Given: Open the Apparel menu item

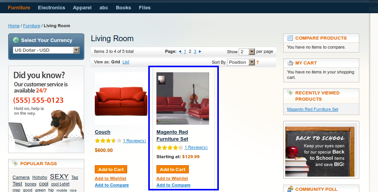Looking at the screenshot, I should click(82, 8).
